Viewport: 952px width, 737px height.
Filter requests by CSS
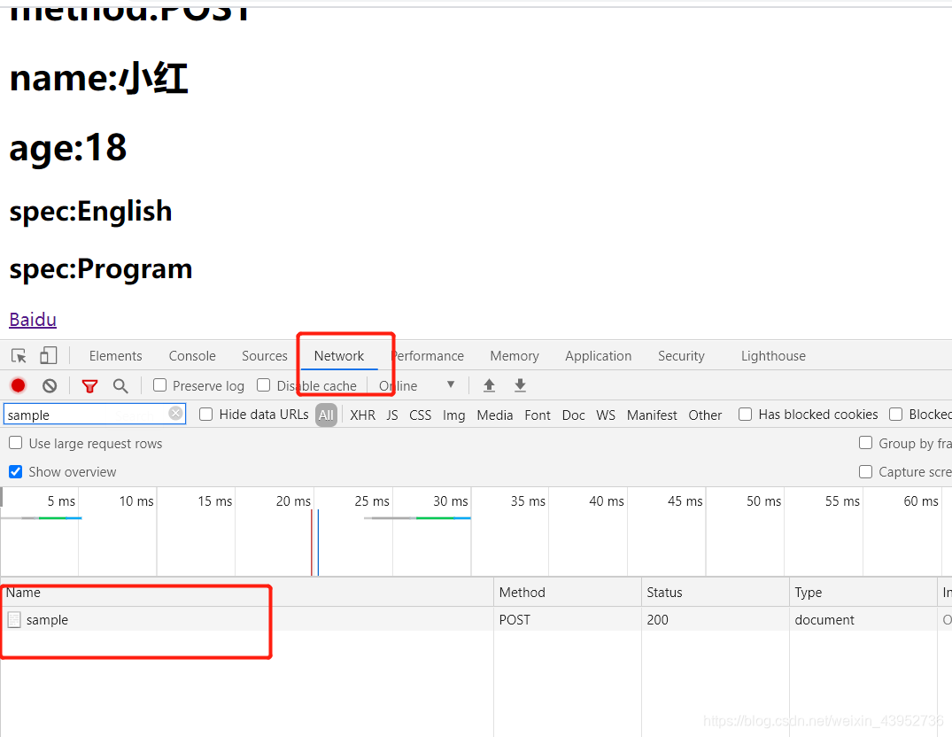(420, 415)
